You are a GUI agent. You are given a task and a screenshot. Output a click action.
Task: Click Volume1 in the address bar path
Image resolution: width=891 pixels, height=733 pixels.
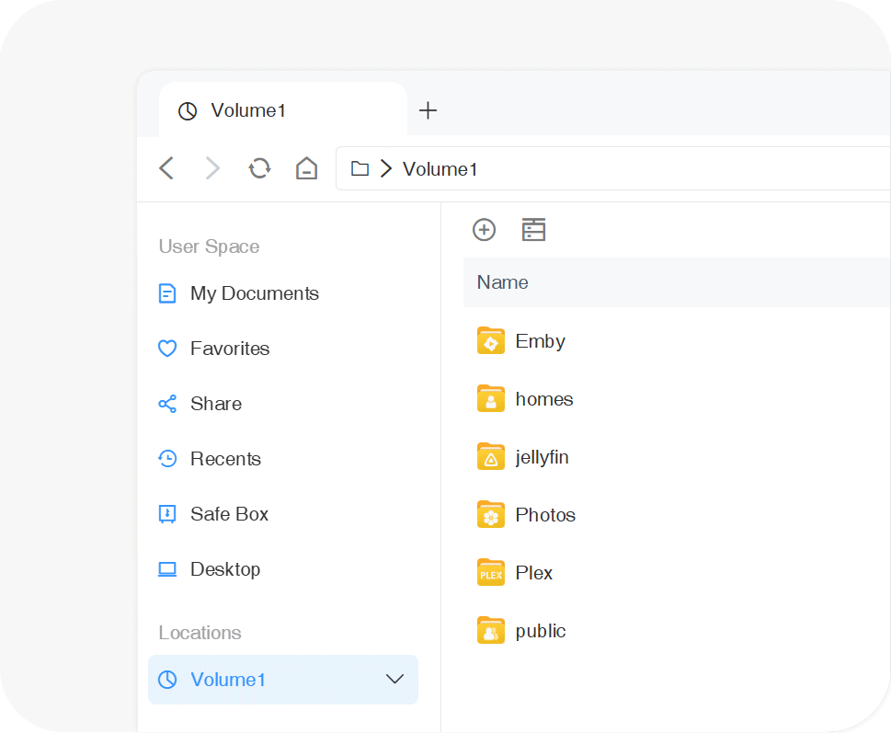click(440, 168)
